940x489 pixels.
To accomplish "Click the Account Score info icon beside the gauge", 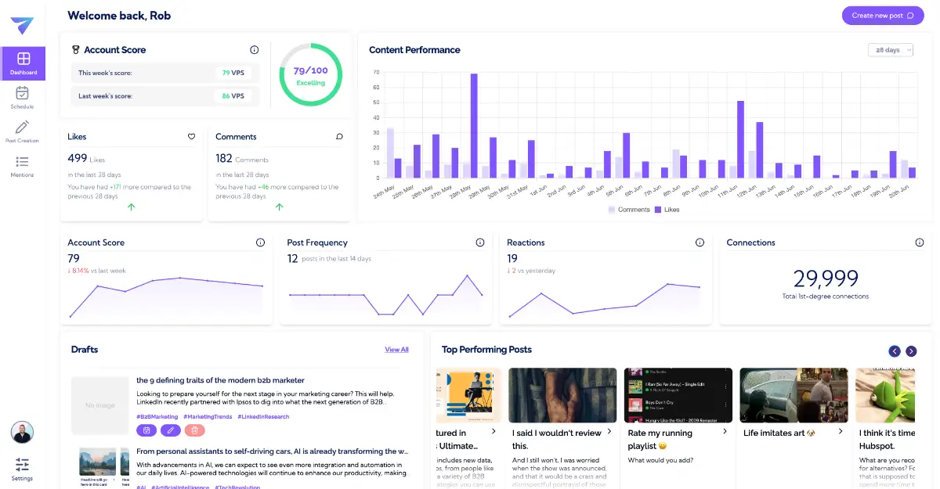I will pyautogui.click(x=254, y=50).
